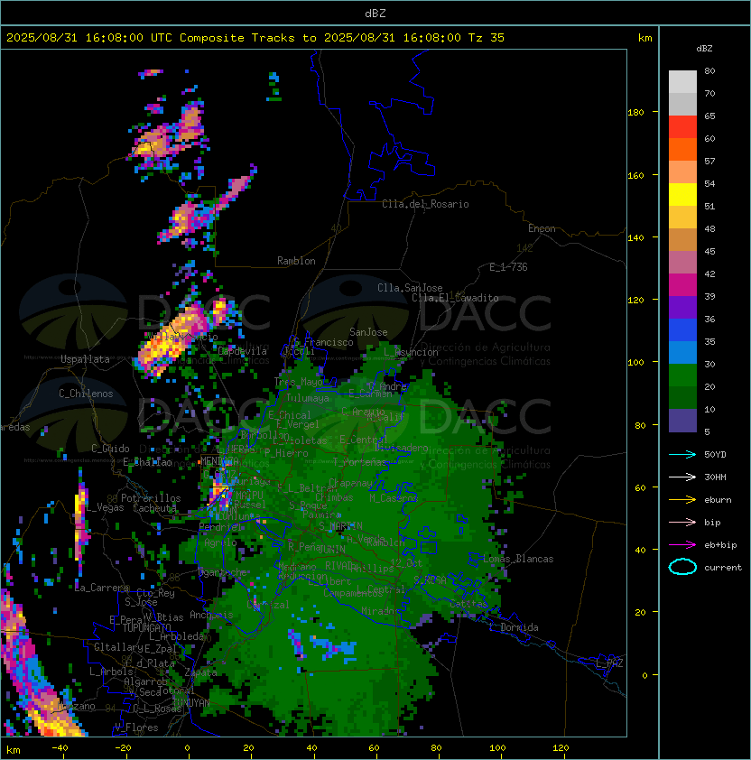Screen dimensions: 751x760
Task: Click the 'Encon' place label
Action: coord(542,228)
